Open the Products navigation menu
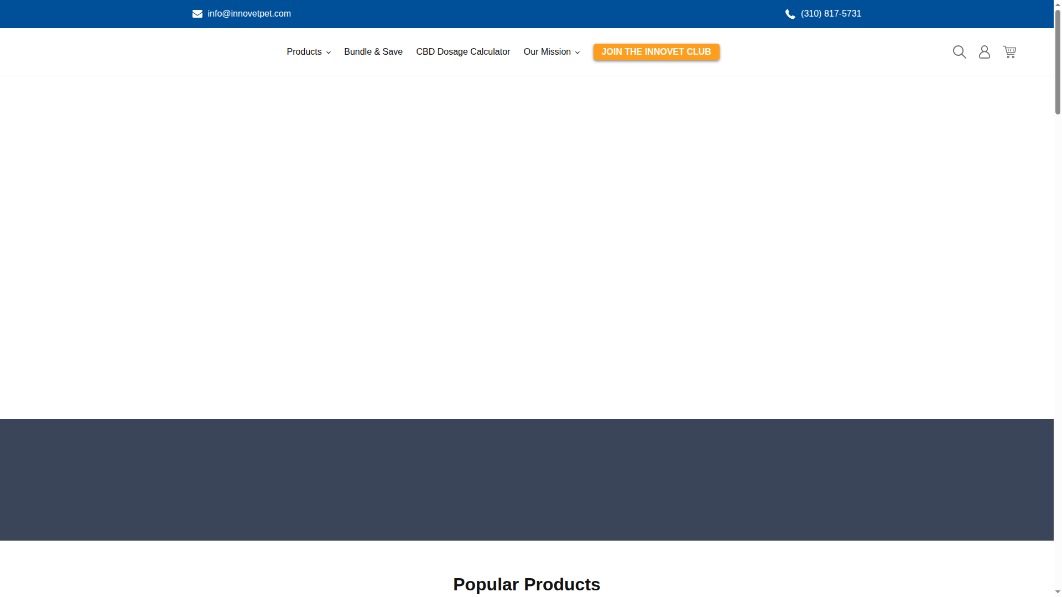Viewport: 1062px width, 597px height. click(304, 51)
